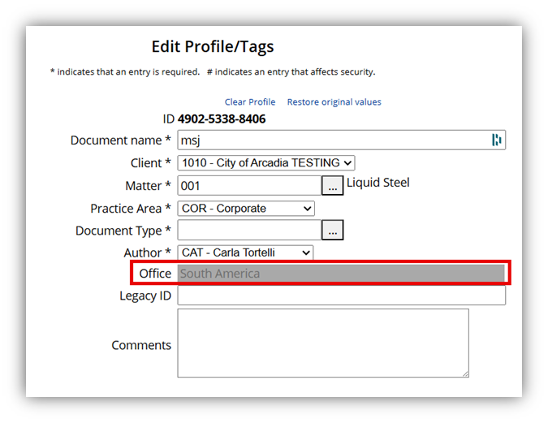Viewport: 548px width, 423px height.
Task: Open the Client dropdown list
Action: tap(266, 163)
